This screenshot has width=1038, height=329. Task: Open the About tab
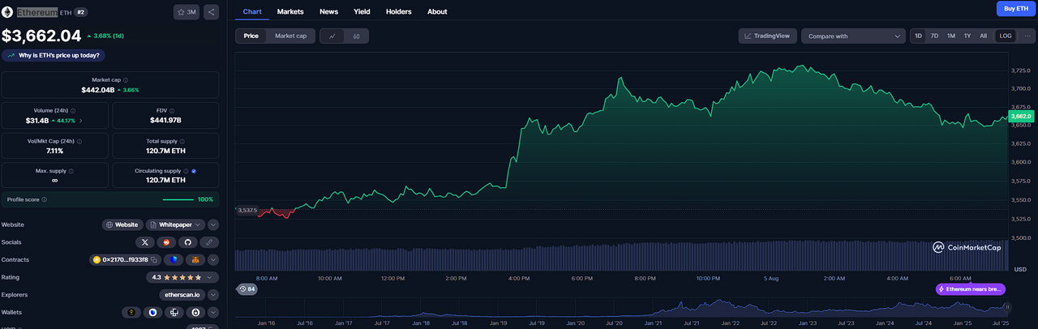[x=437, y=11]
